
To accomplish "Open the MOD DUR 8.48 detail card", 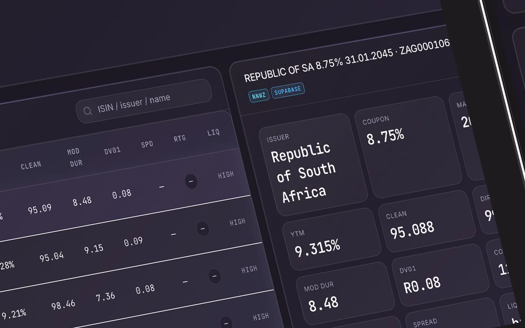I will coord(345,293).
